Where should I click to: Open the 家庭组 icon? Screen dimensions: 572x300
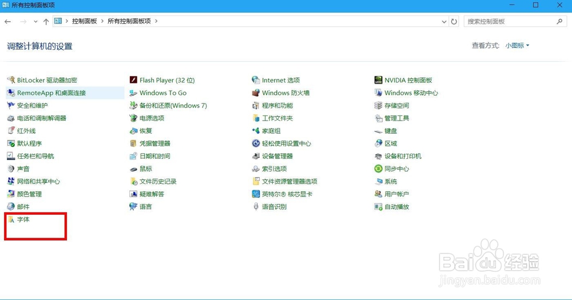point(256,131)
